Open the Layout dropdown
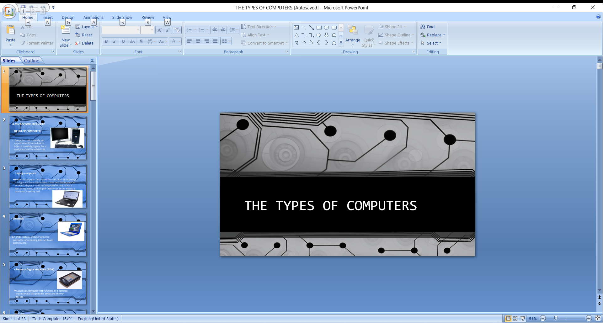The height and width of the screenshot is (323, 603). tap(87, 27)
